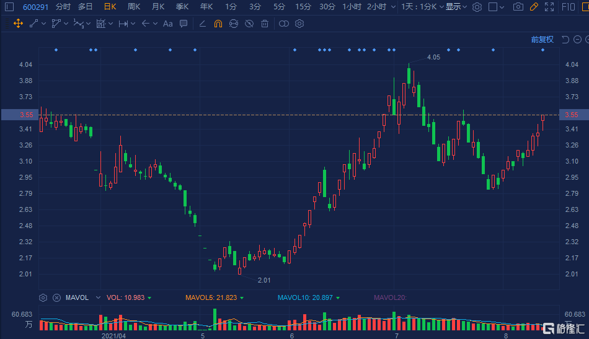Click the 4.05 peak price candle label
The height and width of the screenshot is (339, 589).
point(433,57)
